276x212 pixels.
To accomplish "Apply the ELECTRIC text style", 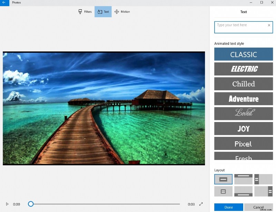I will 243,69.
